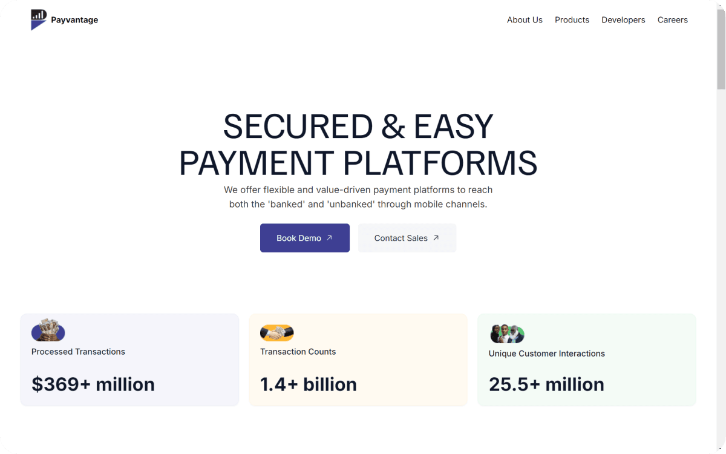
Task: Click the people icon on Unique Customer Interactions card
Action: pos(506,333)
